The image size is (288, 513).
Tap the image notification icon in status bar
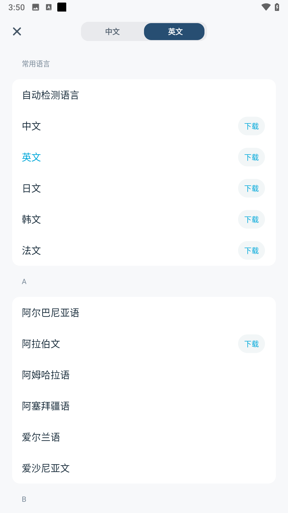coord(36,7)
